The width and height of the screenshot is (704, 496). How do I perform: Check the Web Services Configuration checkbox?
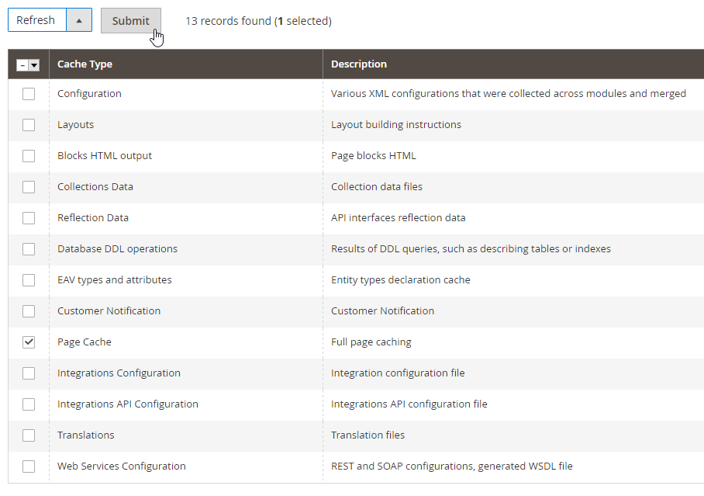tap(29, 466)
